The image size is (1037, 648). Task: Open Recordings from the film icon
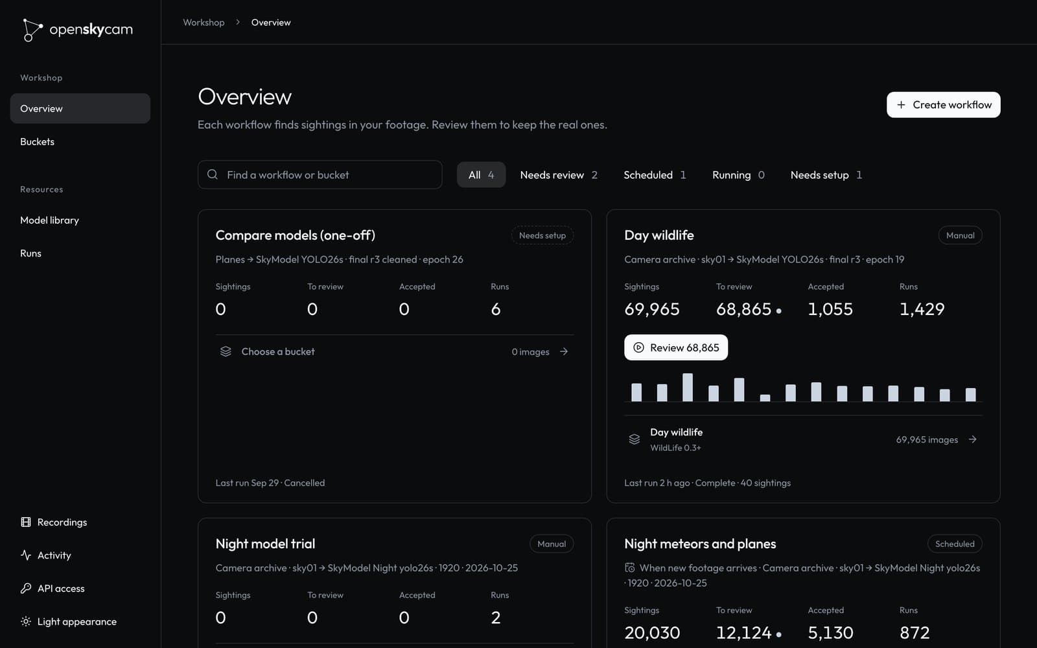tap(26, 522)
